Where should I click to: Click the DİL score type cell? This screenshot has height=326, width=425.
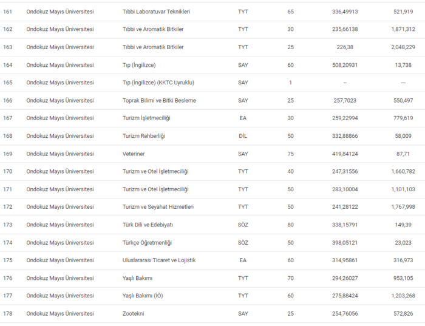pos(243,136)
